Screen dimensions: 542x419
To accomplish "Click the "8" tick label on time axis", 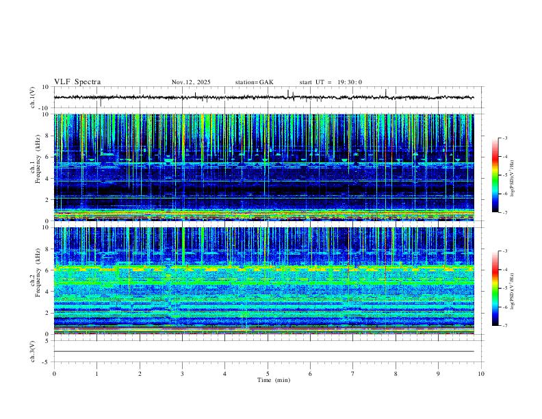I will 396,374.
